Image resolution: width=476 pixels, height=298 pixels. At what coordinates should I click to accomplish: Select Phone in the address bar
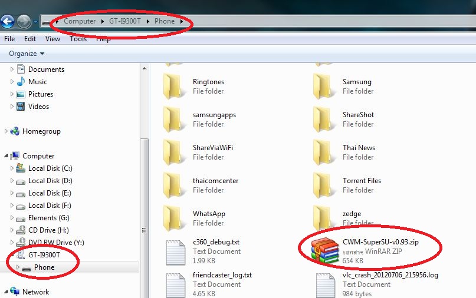(x=165, y=21)
